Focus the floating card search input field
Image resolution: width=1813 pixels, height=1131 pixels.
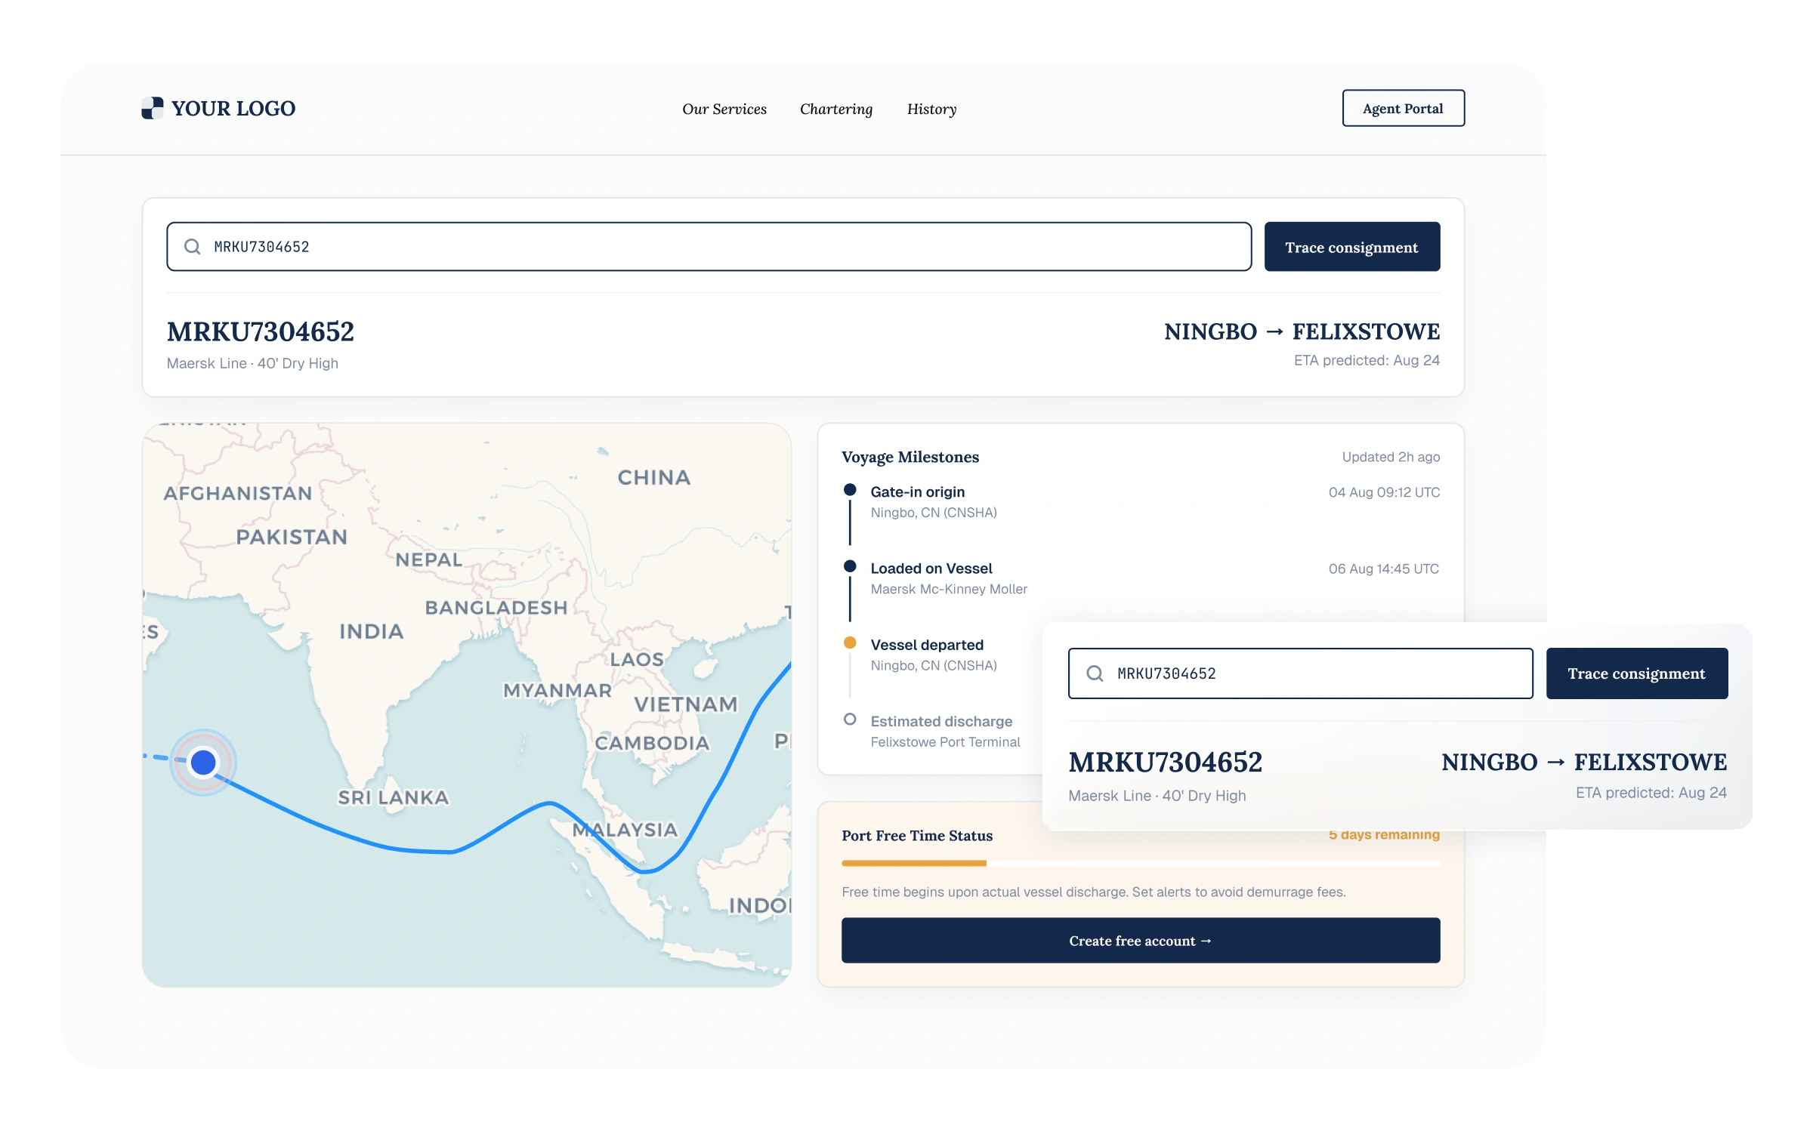1300,673
